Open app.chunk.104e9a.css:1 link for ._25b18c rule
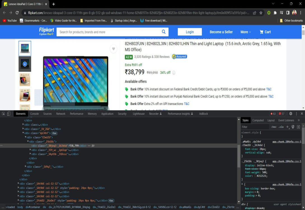The height and width of the screenshot is (210, 305). tap(287, 161)
